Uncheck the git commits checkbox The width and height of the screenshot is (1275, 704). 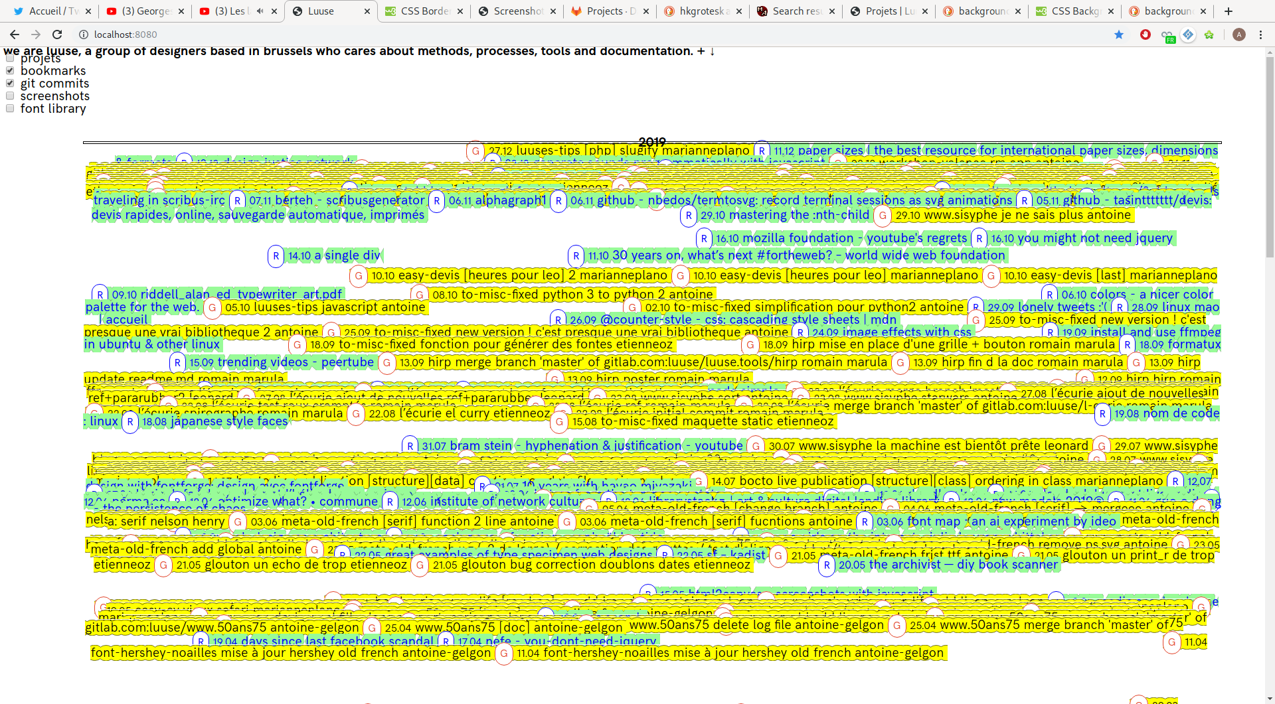[10, 83]
